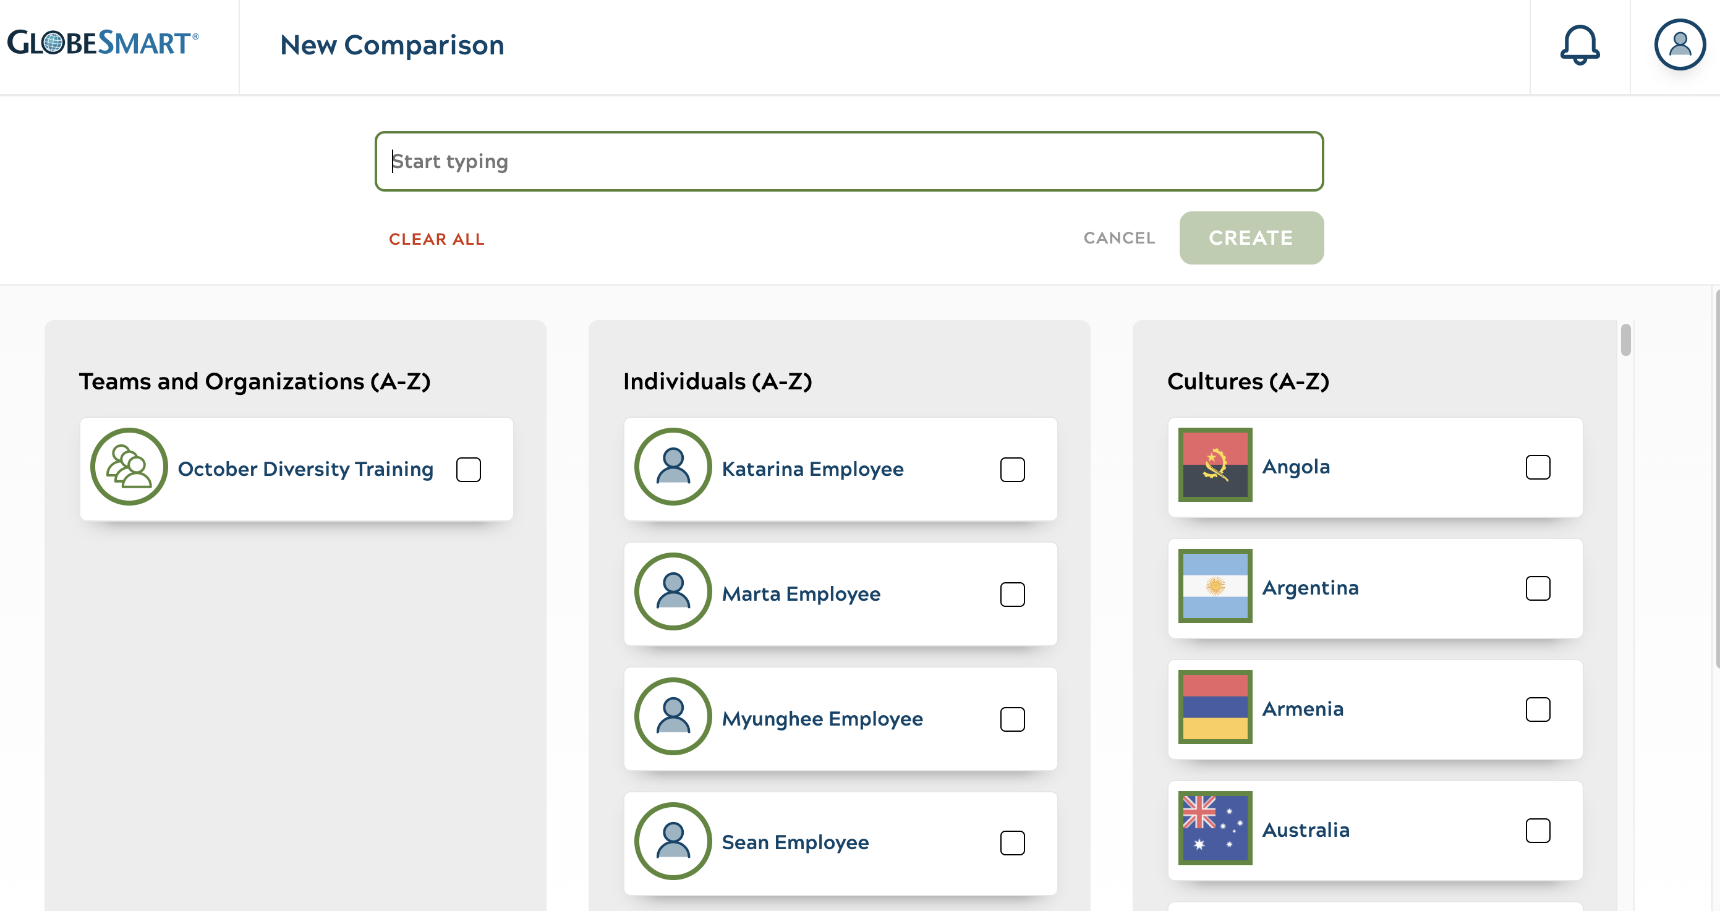Select the Sean Employee name

pyautogui.click(x=795, y=842)
